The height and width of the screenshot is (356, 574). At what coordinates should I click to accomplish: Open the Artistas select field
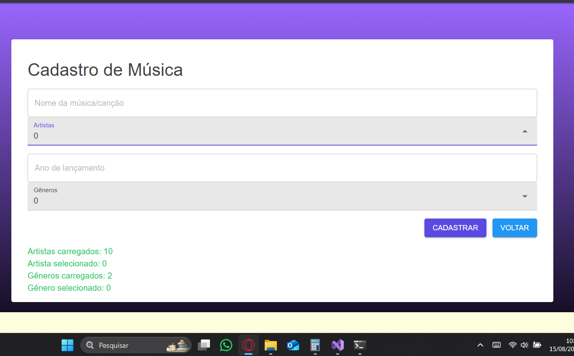tap(282, 131)
